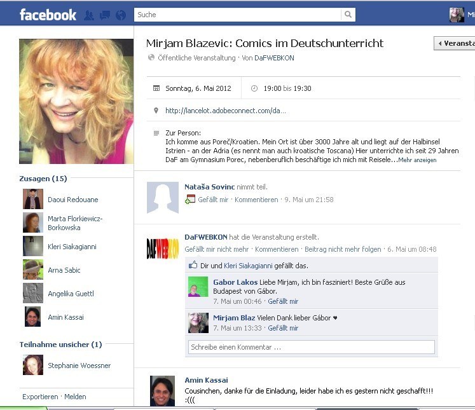475x410 pixels.
Task: Click the location pin icon beside the event link
Action: click(x=156, y=111)
